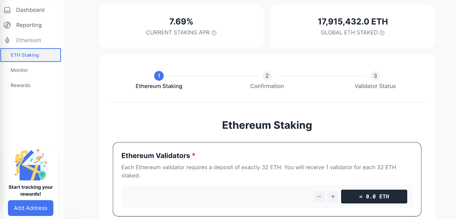Image resolution: width=456 pixels, height=219 pixels.
Task: Click the Ethereum diamond icon in sidebar
Action: [7, 40]
